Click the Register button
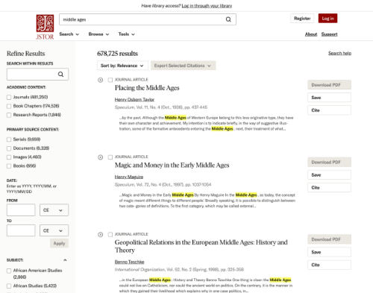This screenshot has width=373, height=293. pos(302,19)
